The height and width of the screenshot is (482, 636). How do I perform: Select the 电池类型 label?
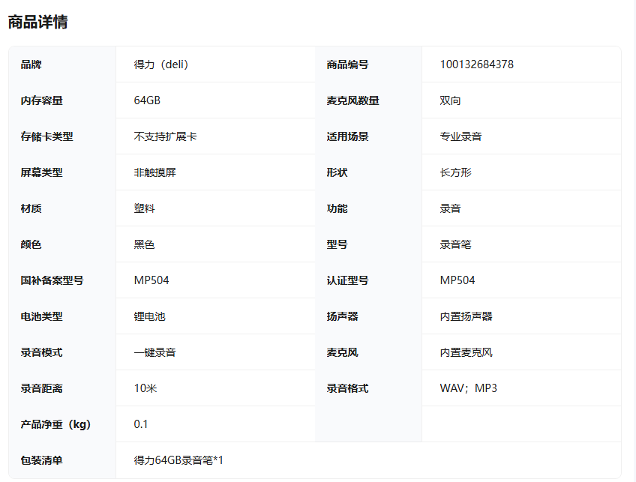coord(42,316)
